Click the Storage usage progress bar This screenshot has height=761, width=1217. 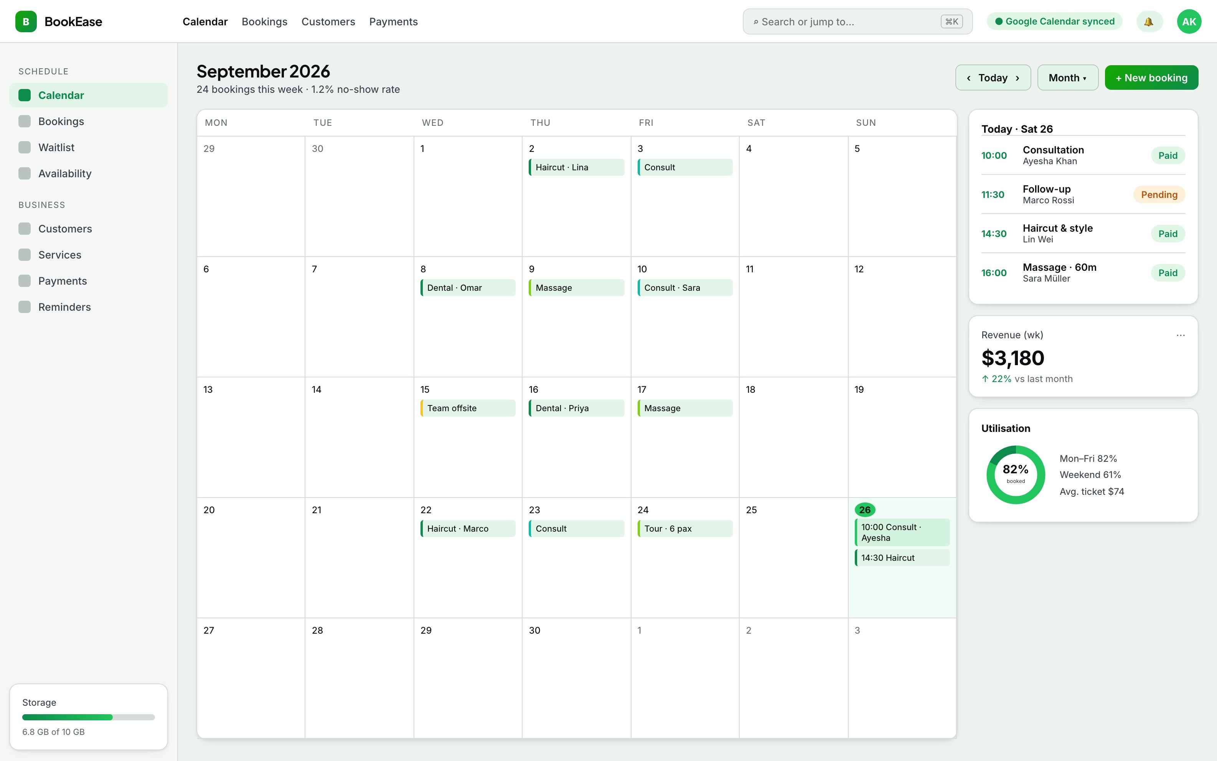[x=89, y=717]
